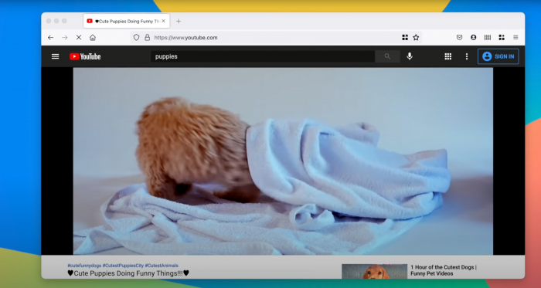Click the YouTube search box containing puppies

263,56
